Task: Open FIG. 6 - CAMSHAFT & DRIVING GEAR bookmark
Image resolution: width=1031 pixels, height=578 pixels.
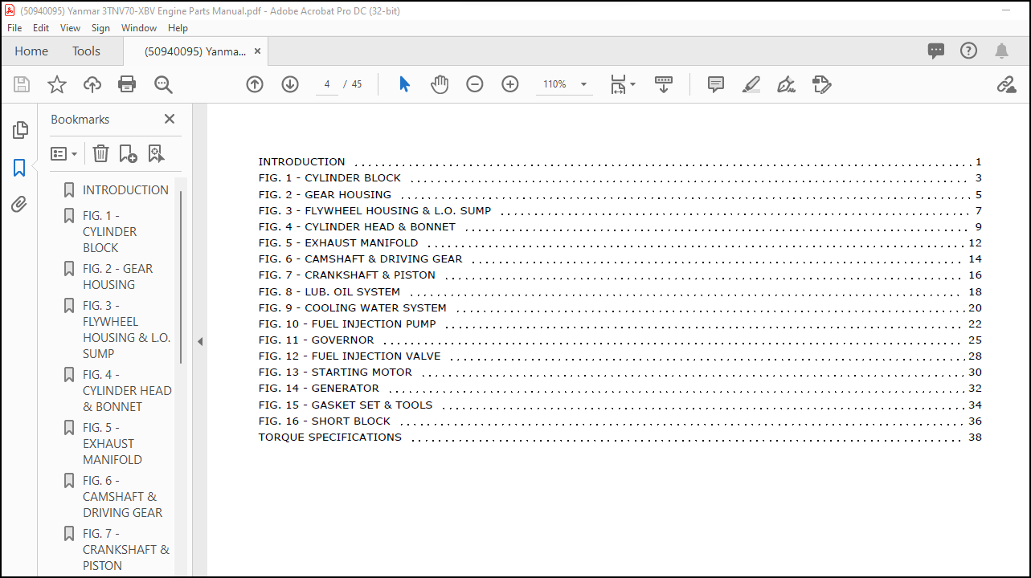Action: click(x=122, y=497)
